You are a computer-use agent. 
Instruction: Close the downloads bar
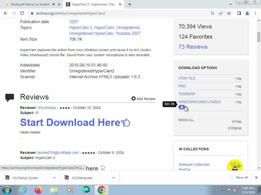256,177
